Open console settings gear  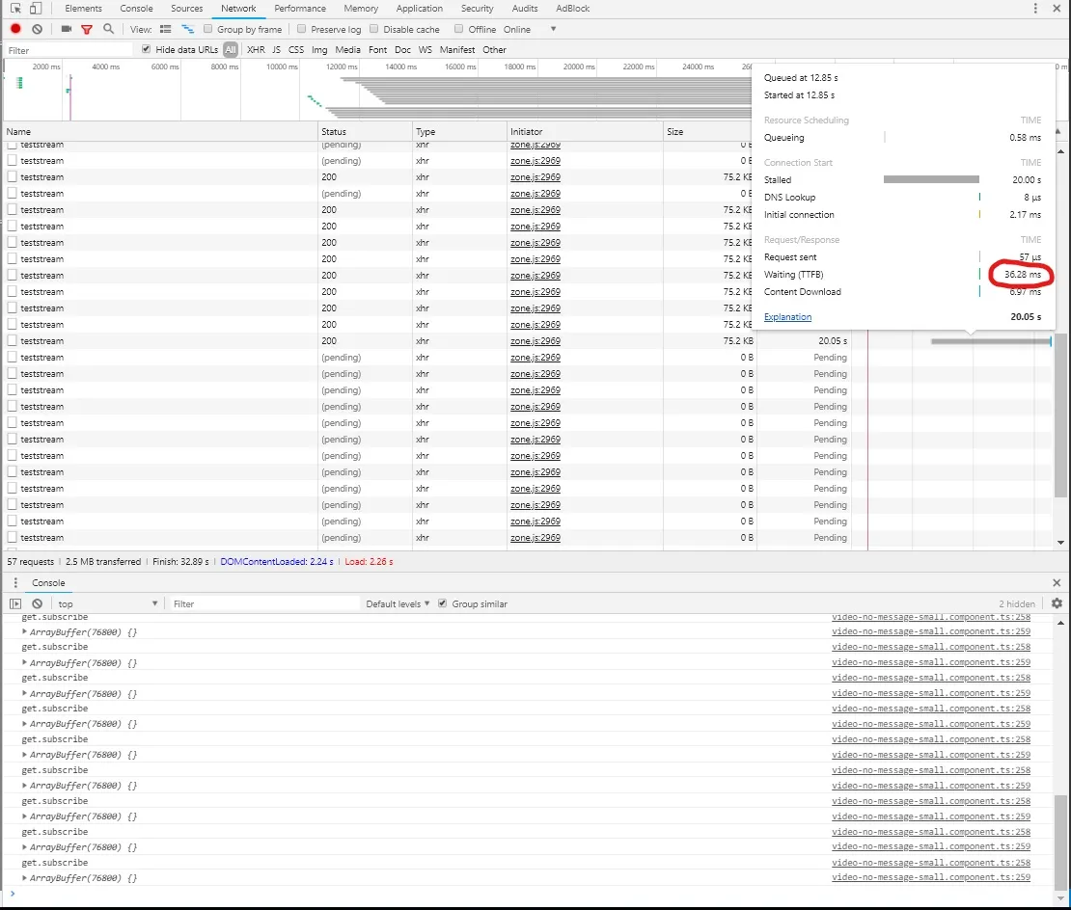pyautogui.click(x=1057, y=603)
